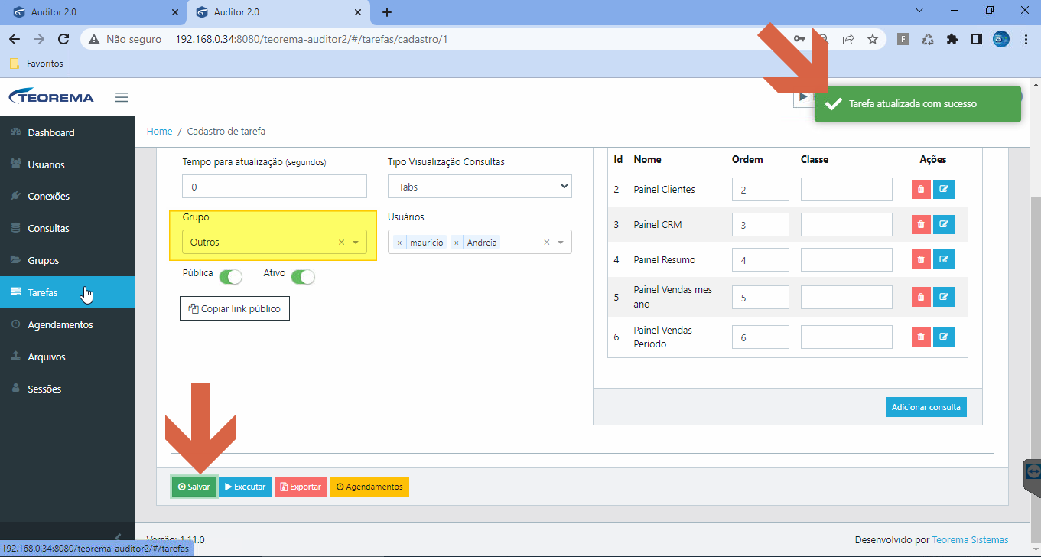
Task: Go back in browser history
Action: coord(14,39)
